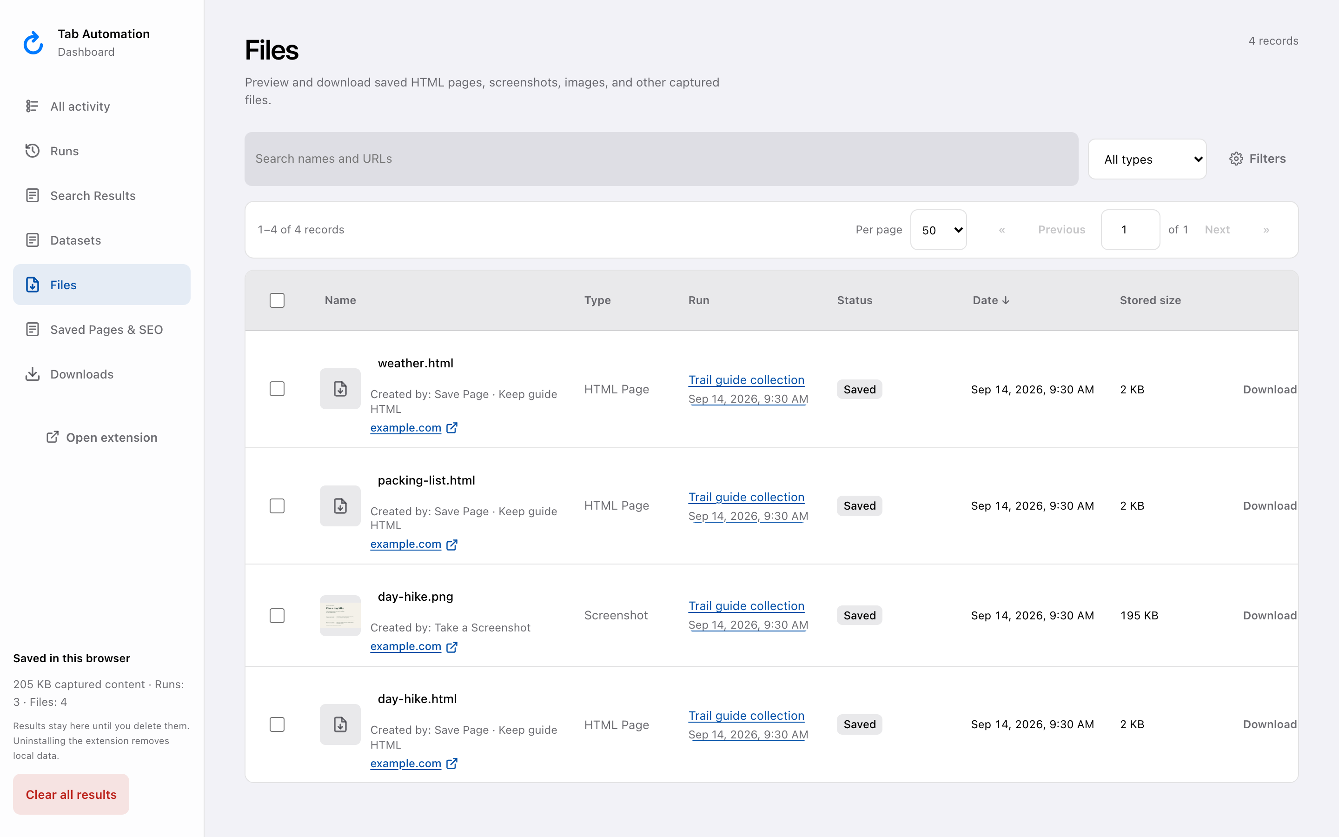
Task: Open the Downloads section
Action: click(102, 374)
